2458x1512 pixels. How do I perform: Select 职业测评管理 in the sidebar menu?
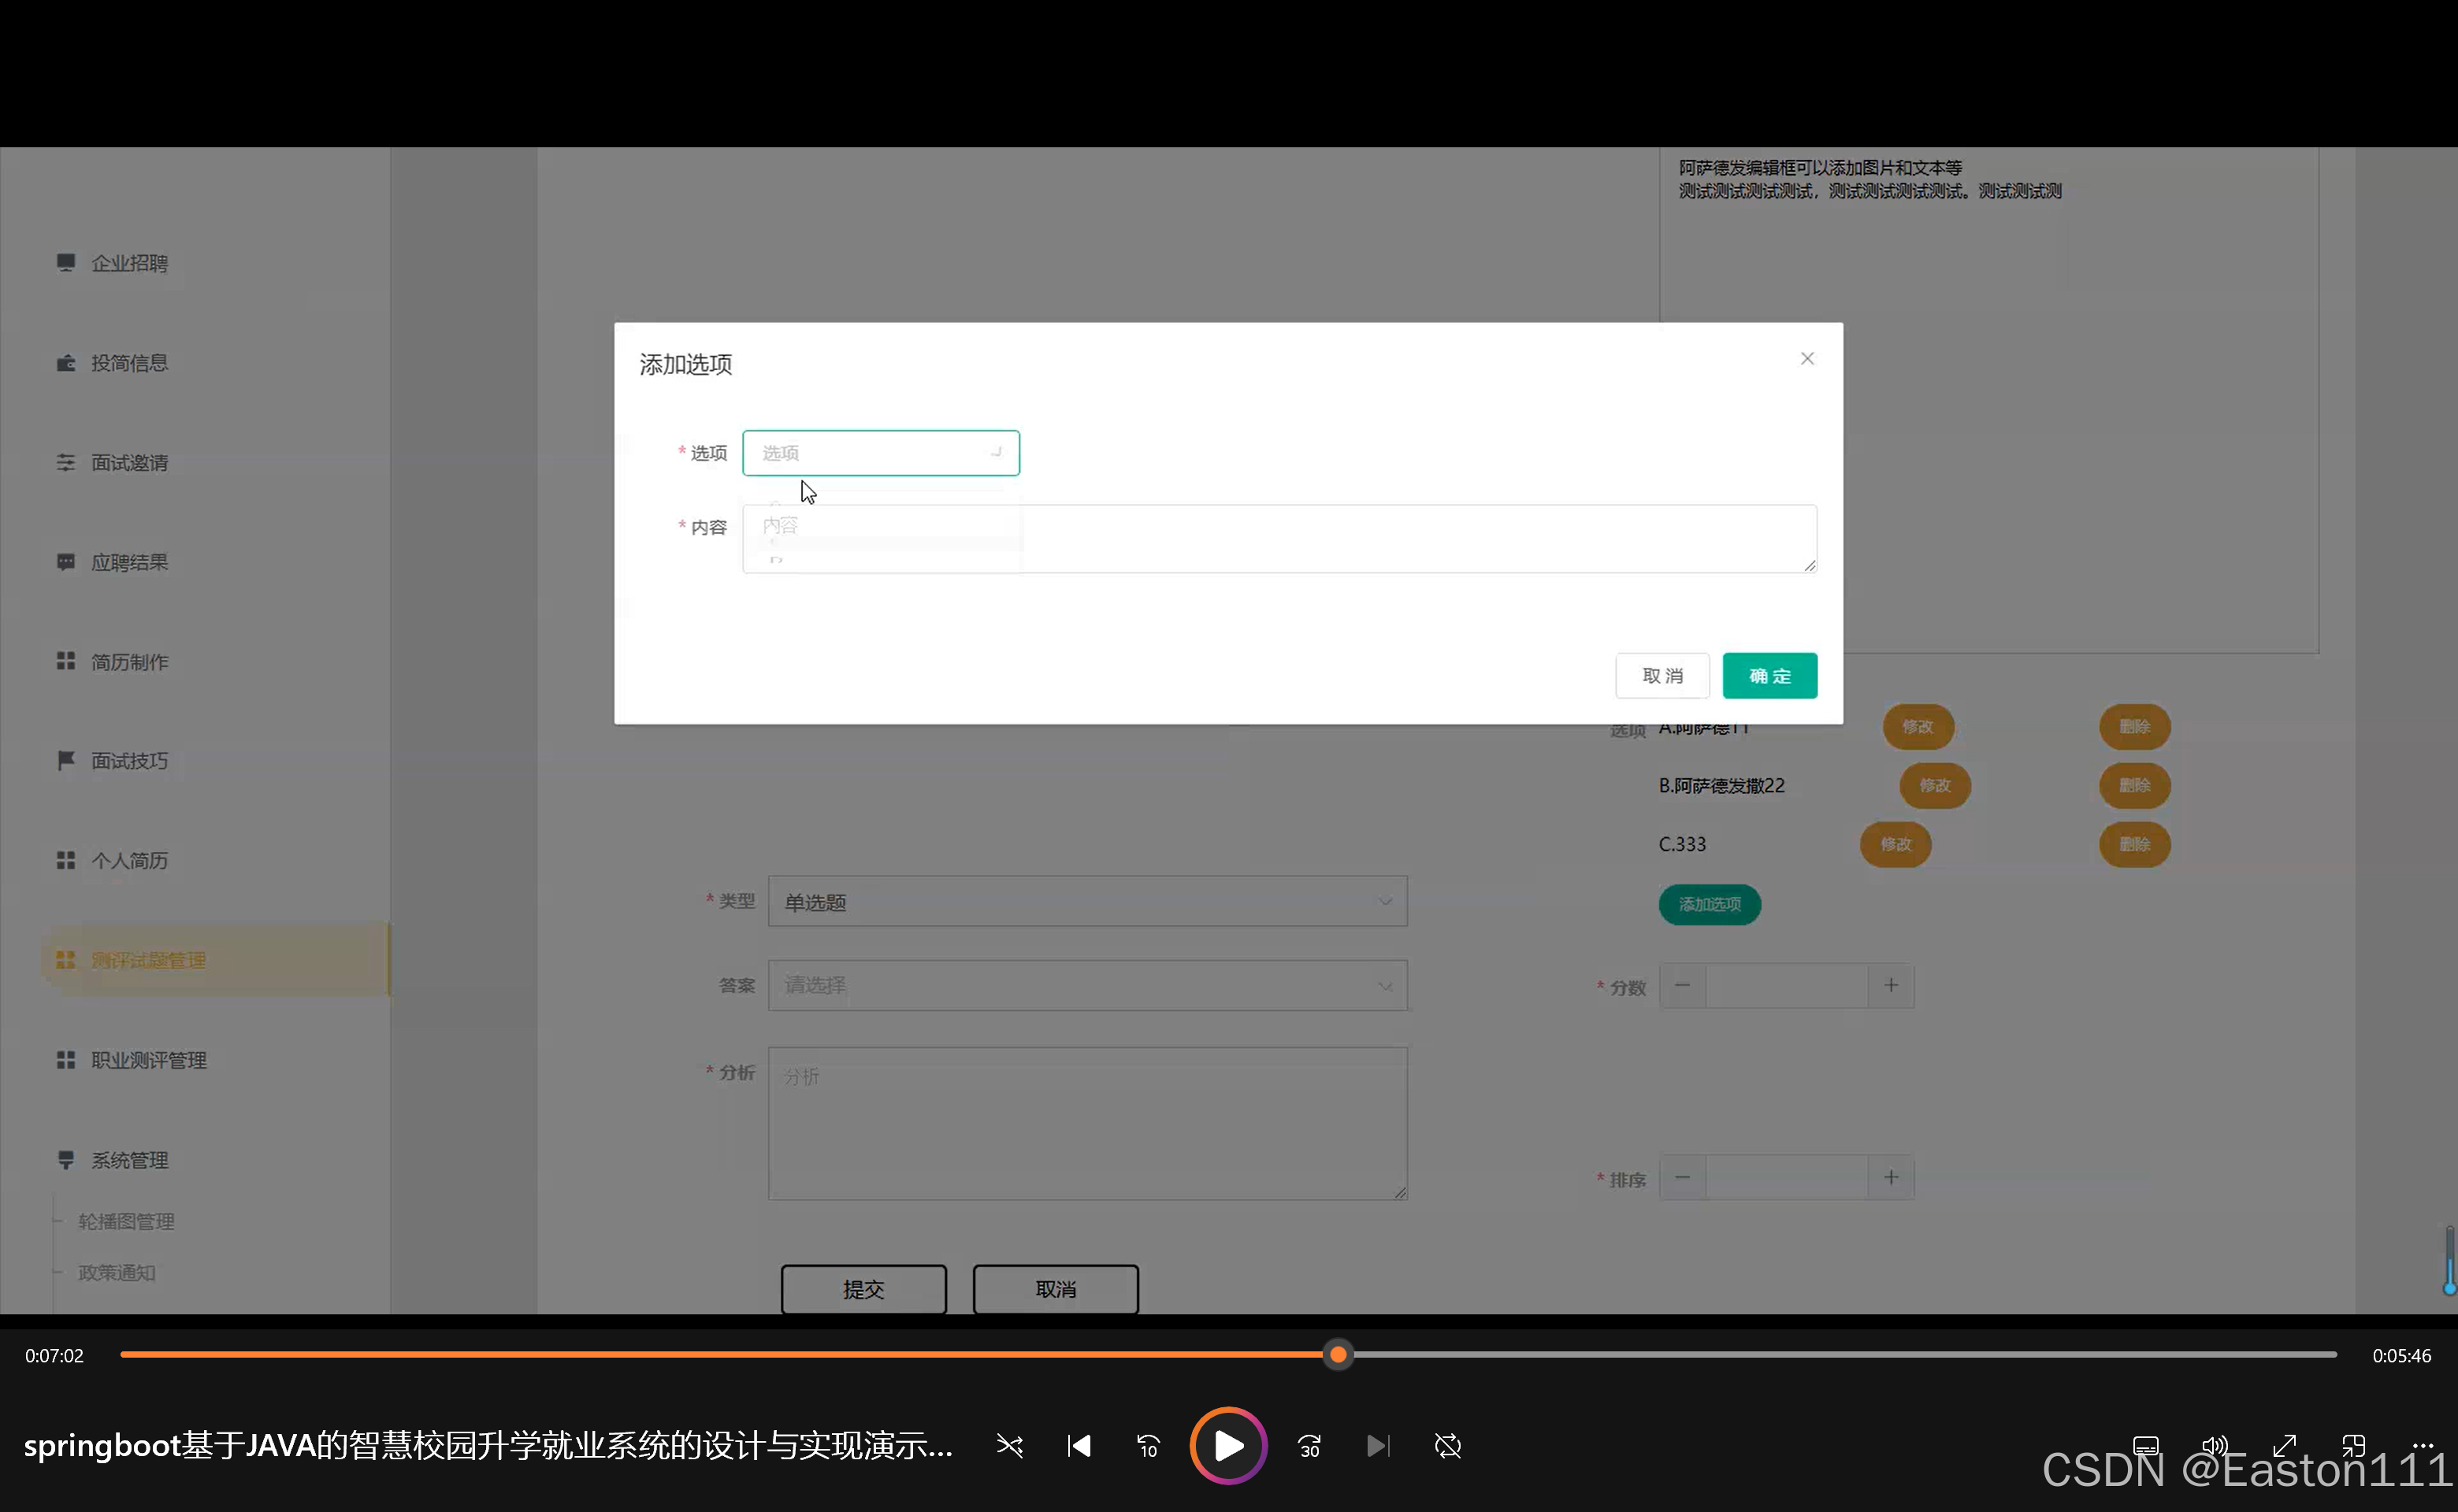pyautogui.click(x=148, y=1060)
